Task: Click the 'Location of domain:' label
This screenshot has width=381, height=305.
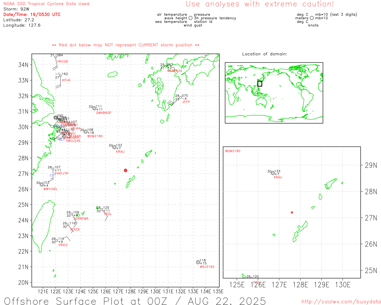Action: (265, 54)
